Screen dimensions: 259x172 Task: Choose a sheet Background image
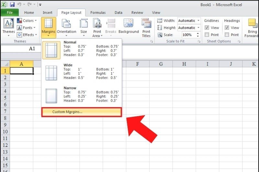[129, 26]
